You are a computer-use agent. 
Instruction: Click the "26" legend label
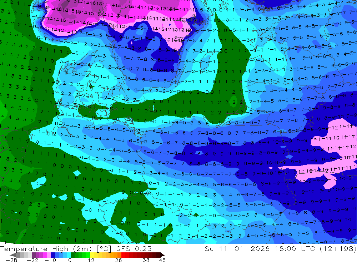119,260
